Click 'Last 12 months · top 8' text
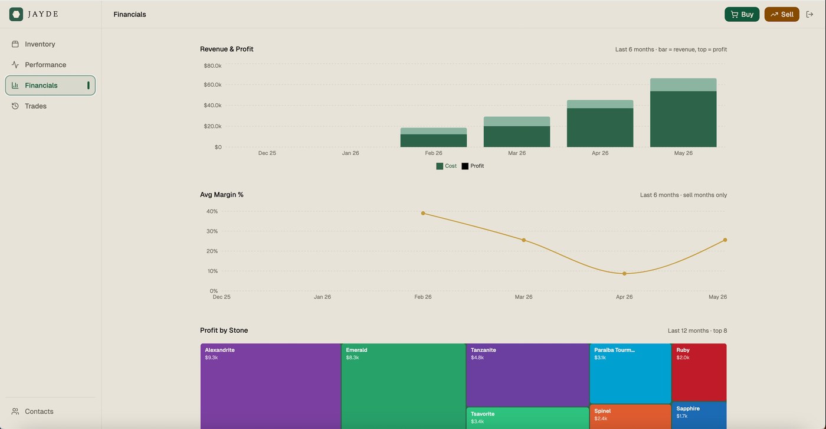 [697, 331]
